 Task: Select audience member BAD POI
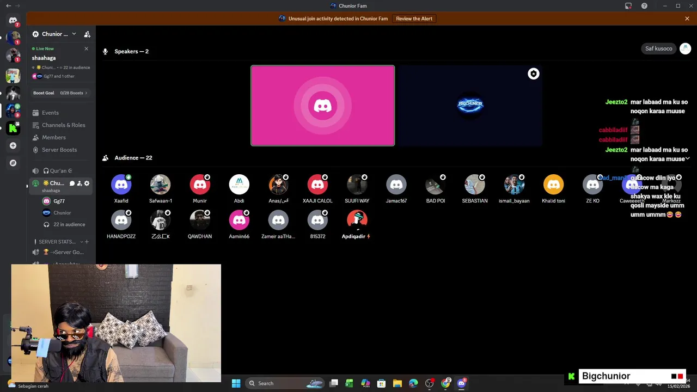coord(436,189)
